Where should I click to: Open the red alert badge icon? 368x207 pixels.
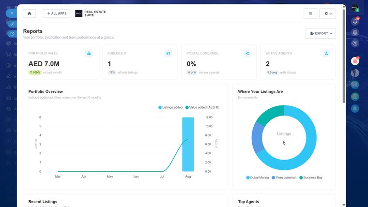[355, 61]
